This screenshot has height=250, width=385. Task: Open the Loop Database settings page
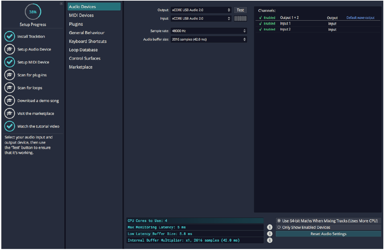coord(83,50)
